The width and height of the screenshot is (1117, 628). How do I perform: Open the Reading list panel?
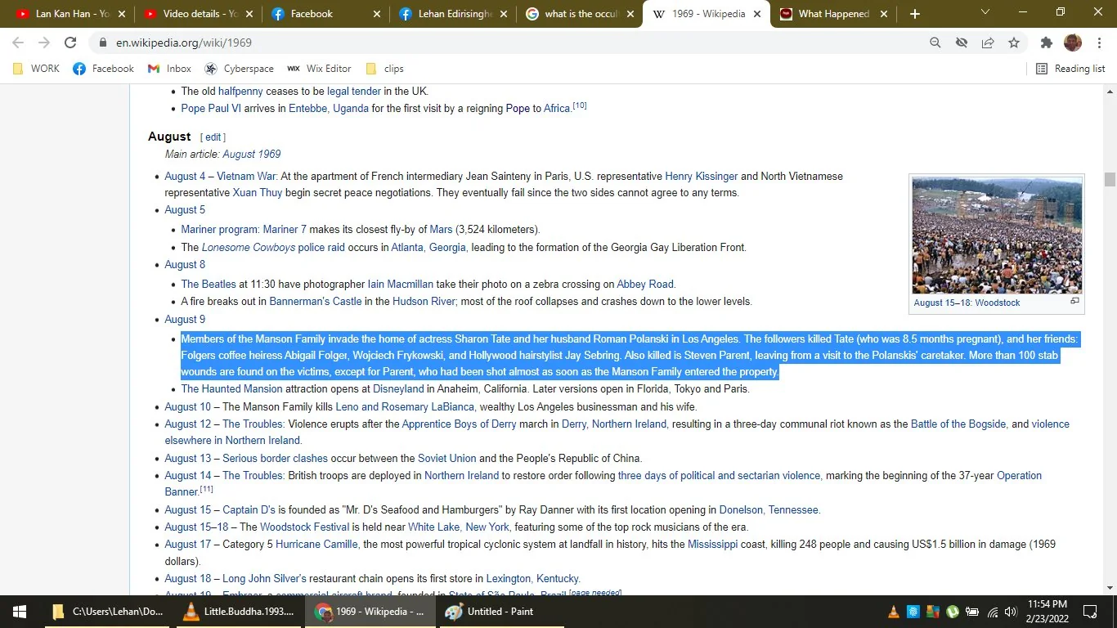[x=1070, y=69]
